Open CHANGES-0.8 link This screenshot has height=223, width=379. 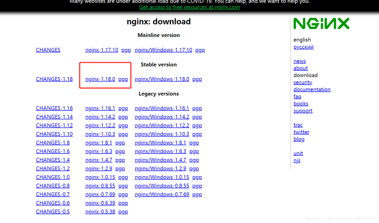pos(53,186)
